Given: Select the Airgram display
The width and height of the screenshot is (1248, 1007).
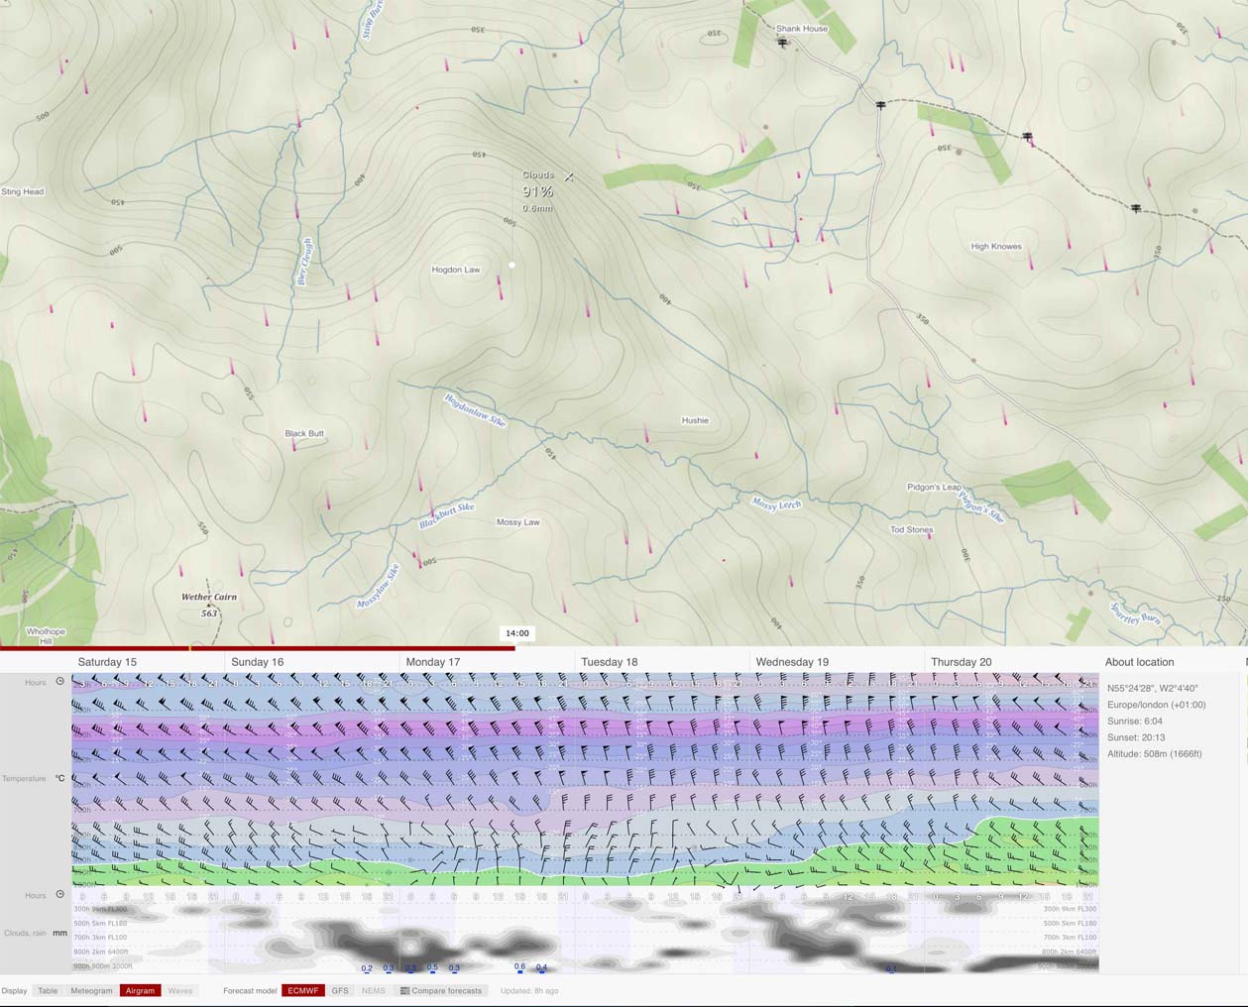Looking at the screenshot, I should click(140, 990).
